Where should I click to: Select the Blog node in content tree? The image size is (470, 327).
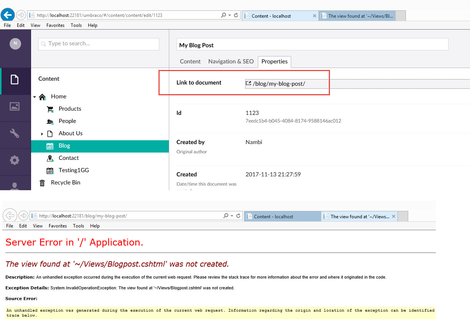64,146
